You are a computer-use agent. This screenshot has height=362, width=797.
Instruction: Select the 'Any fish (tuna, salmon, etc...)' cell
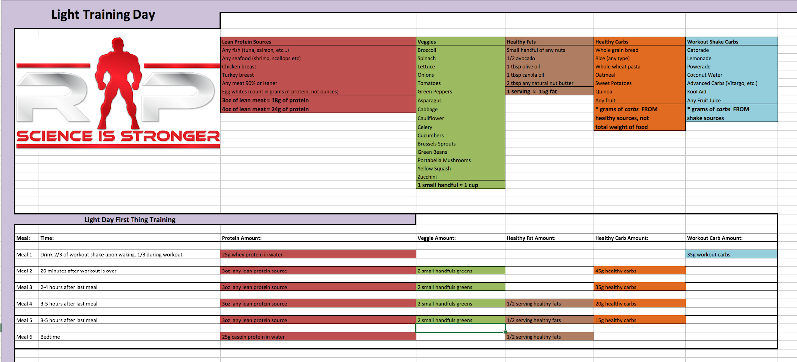click(x=318, y=50)
